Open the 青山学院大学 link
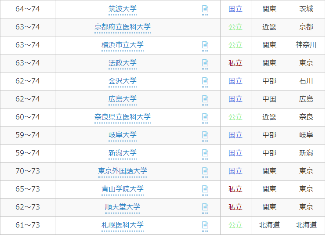This screenshot has height=235, width=326. (x=122, y=189)
